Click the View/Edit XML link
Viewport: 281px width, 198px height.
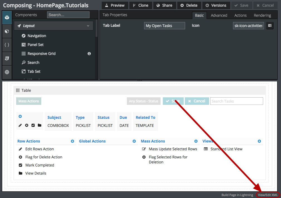[268, 195]
